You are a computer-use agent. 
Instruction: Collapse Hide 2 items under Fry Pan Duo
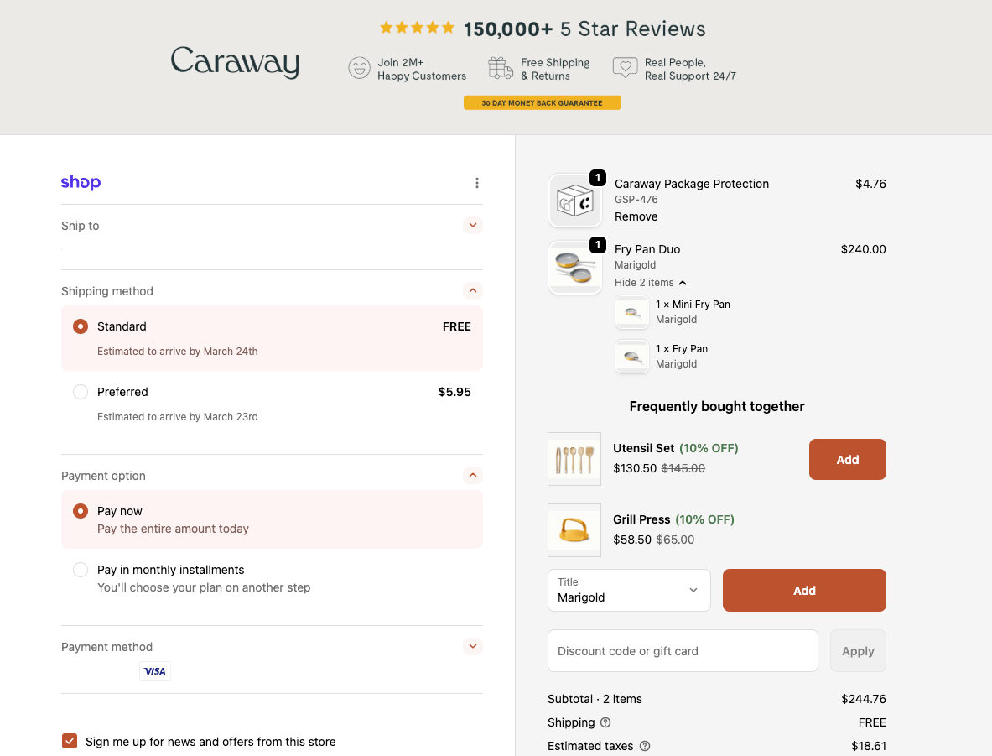(651, 283)
